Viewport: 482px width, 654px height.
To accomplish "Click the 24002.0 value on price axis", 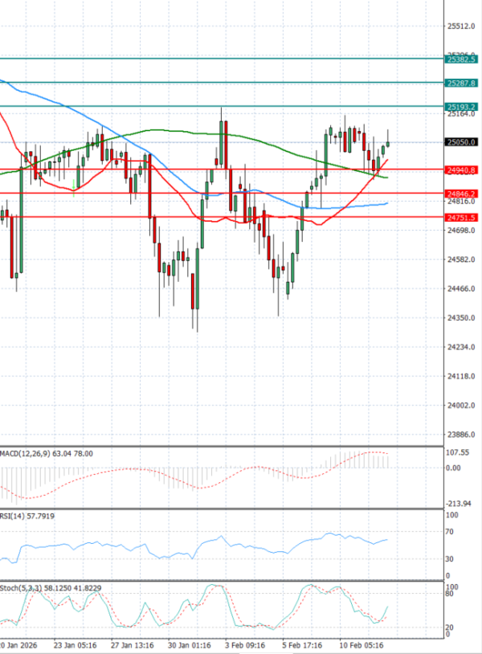I will tap(460, 405).
